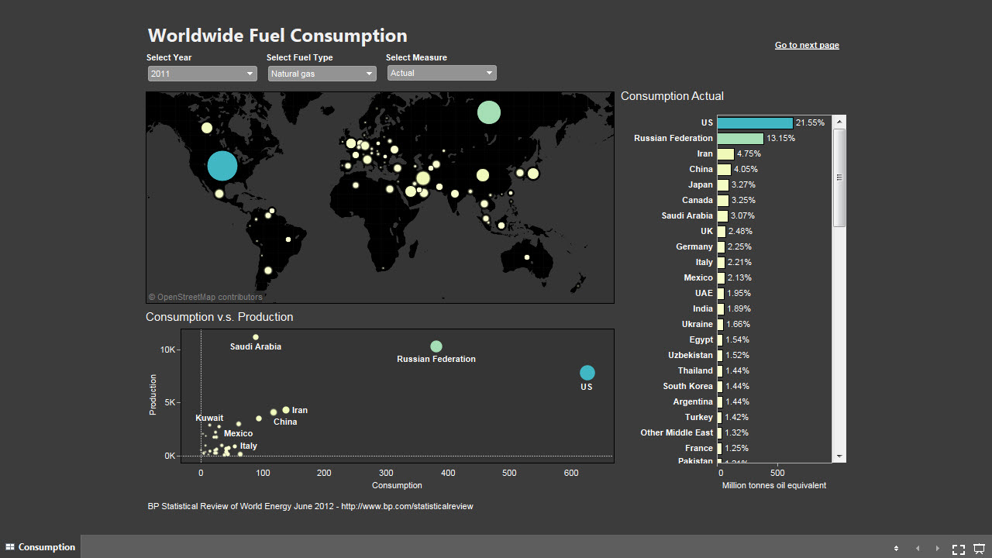Follow the Go to next page link
Screen dimensions: 992x558
[807, 45]
